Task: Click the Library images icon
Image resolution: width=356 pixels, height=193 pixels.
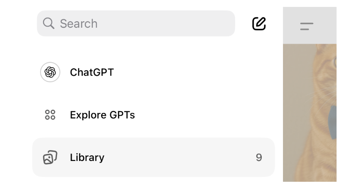Action: 50,158
